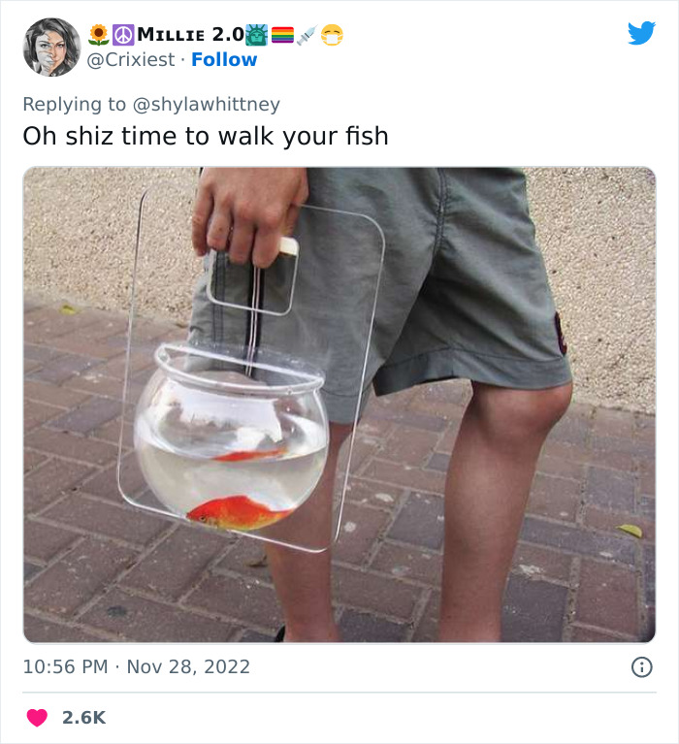Click the 2.6K likes count

coord(83,718)
